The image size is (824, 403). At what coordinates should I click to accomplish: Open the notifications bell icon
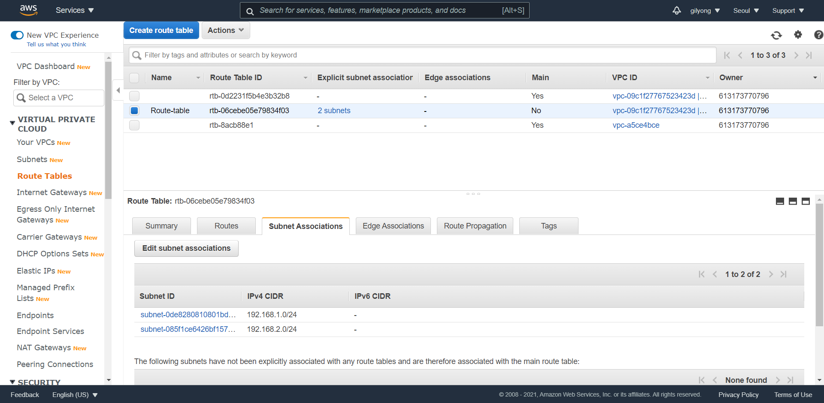[677, 10]
